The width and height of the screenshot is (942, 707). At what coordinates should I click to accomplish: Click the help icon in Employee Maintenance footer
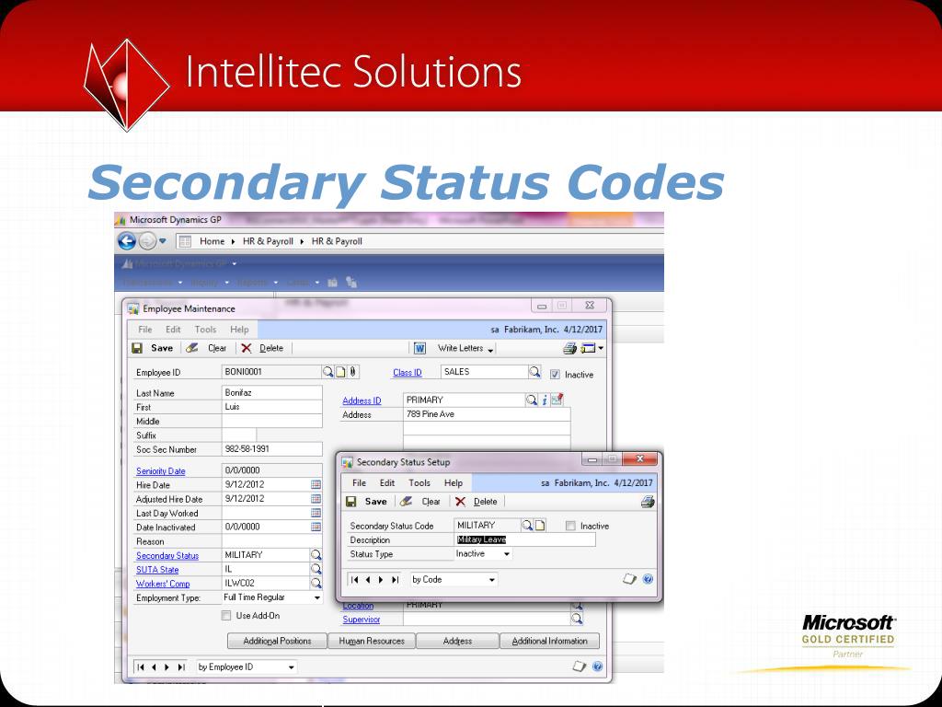coord(597,666)
